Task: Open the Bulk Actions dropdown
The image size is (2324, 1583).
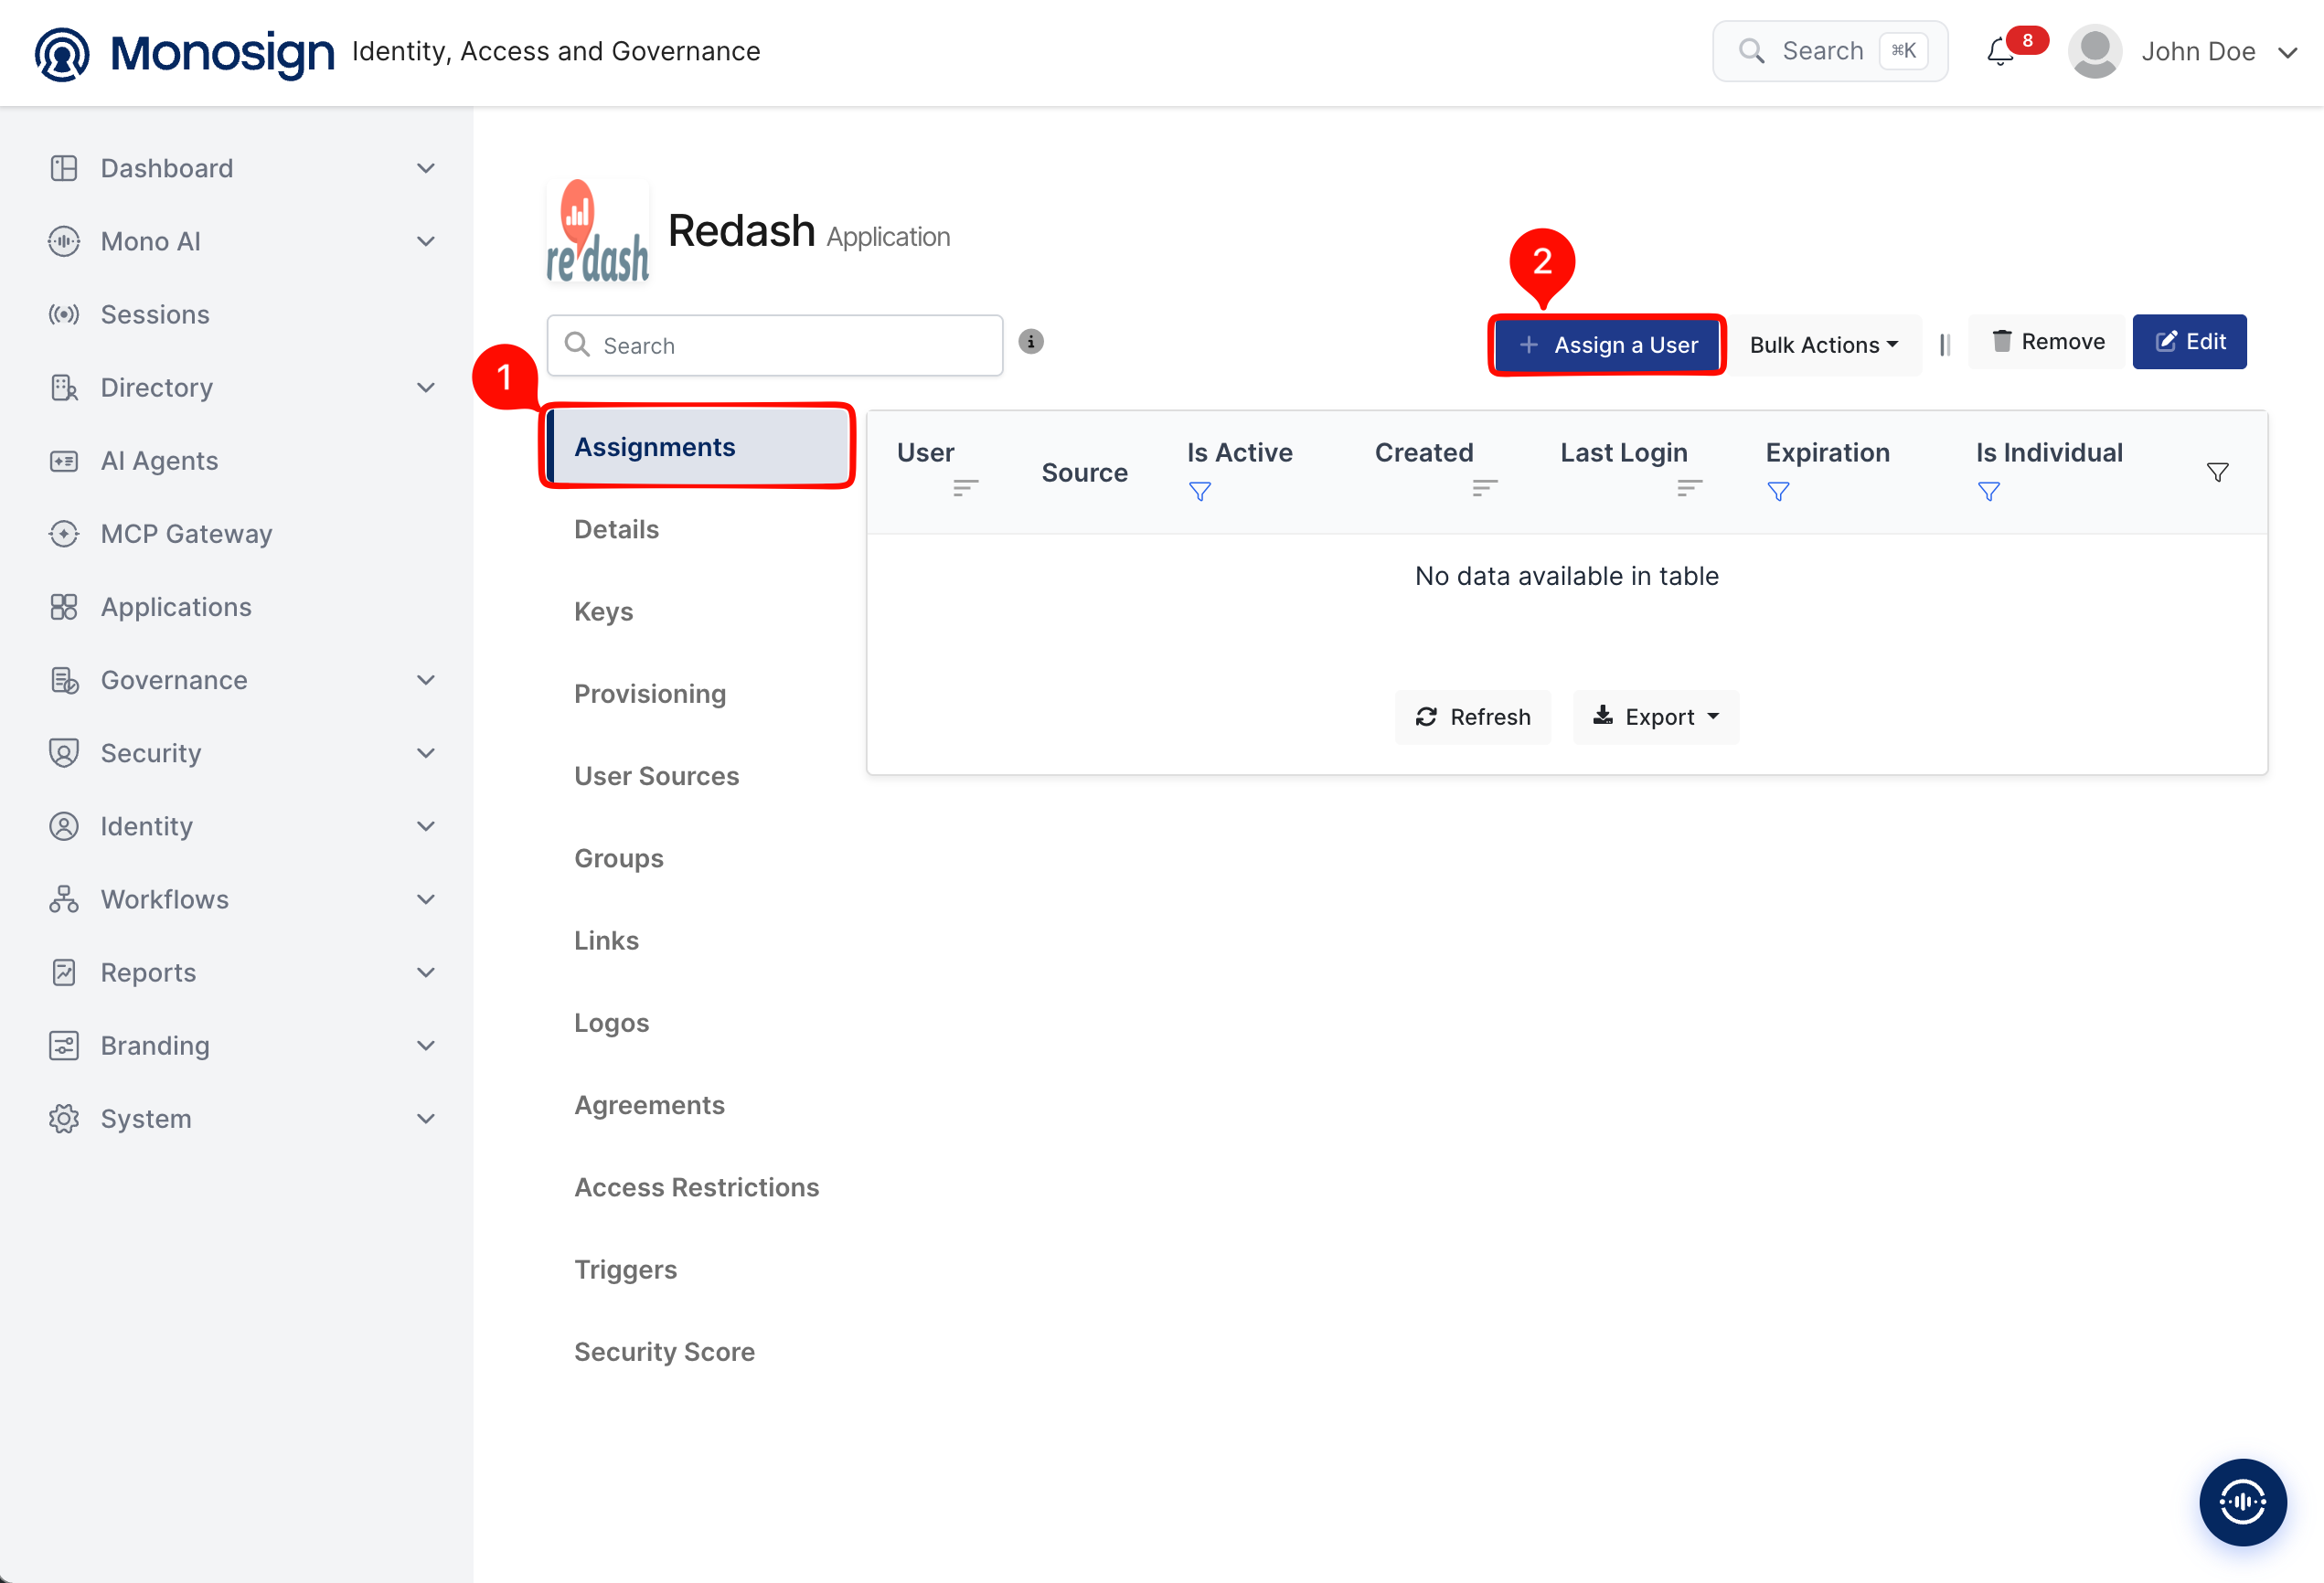Action: tap(1824, 345)
